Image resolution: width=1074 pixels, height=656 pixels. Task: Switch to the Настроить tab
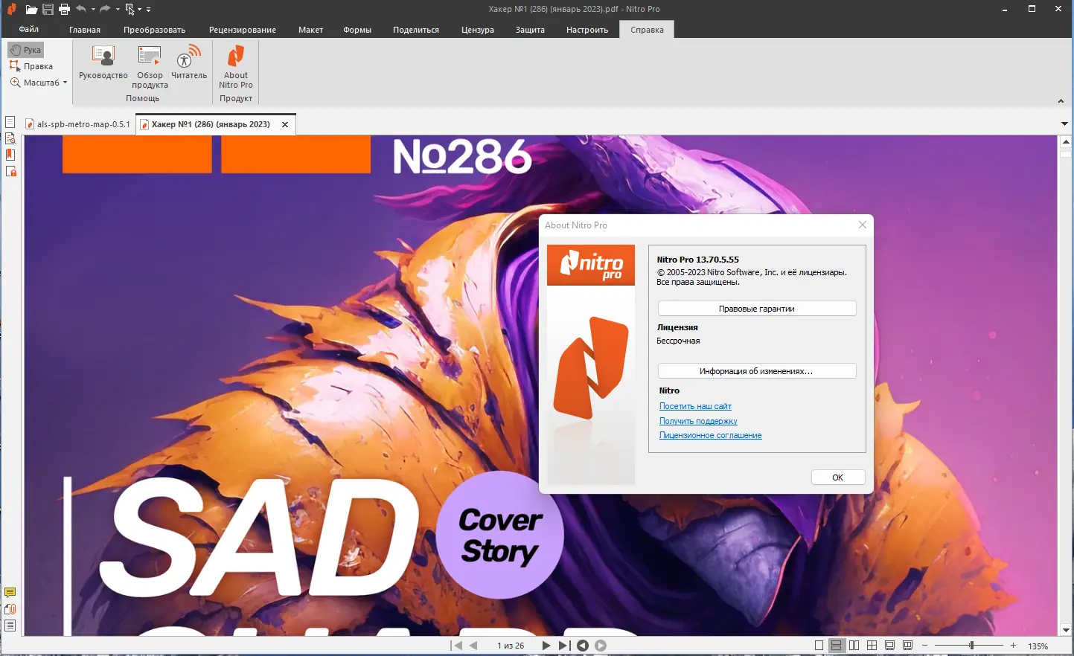point(587,30)
